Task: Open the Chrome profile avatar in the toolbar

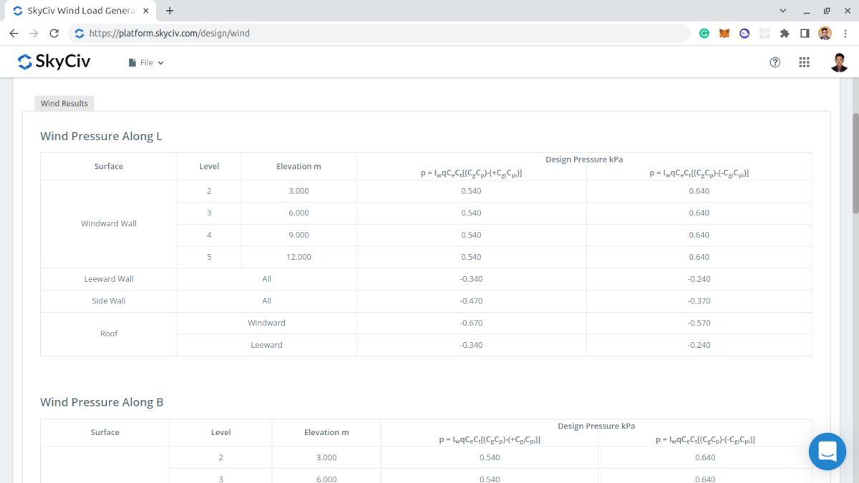Action: (x=825, y=33)
